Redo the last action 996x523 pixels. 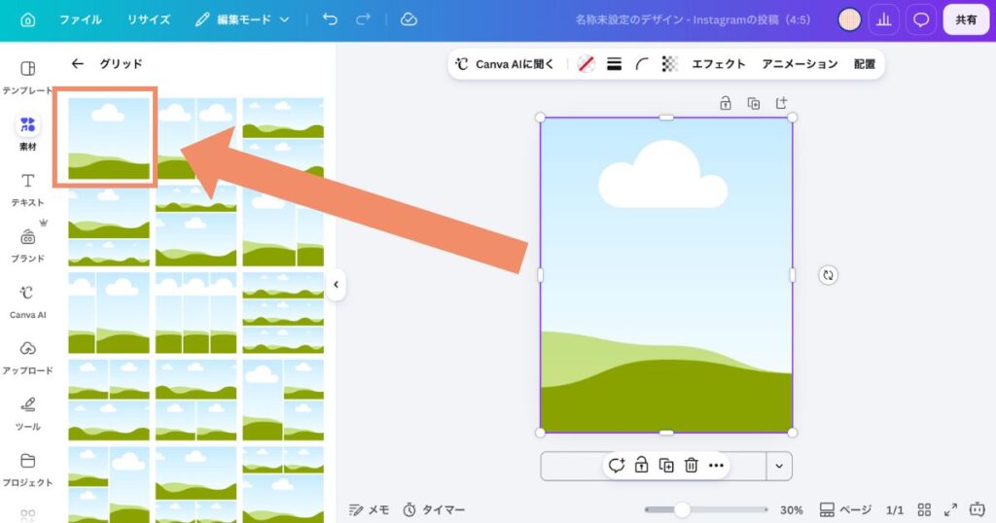click(363, 19)
